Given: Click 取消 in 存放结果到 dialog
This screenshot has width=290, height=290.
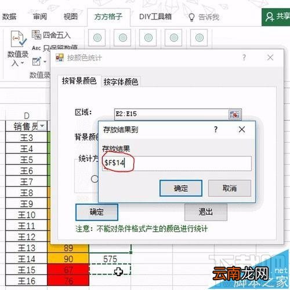Looking at the screenshot, I should pyautogui.click(x=230, y=188).
